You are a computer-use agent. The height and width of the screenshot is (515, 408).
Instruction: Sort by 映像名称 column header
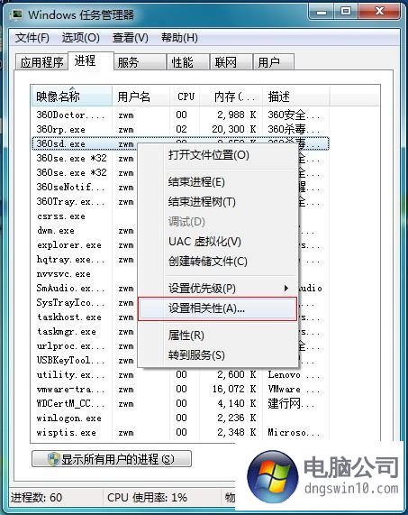71,97
